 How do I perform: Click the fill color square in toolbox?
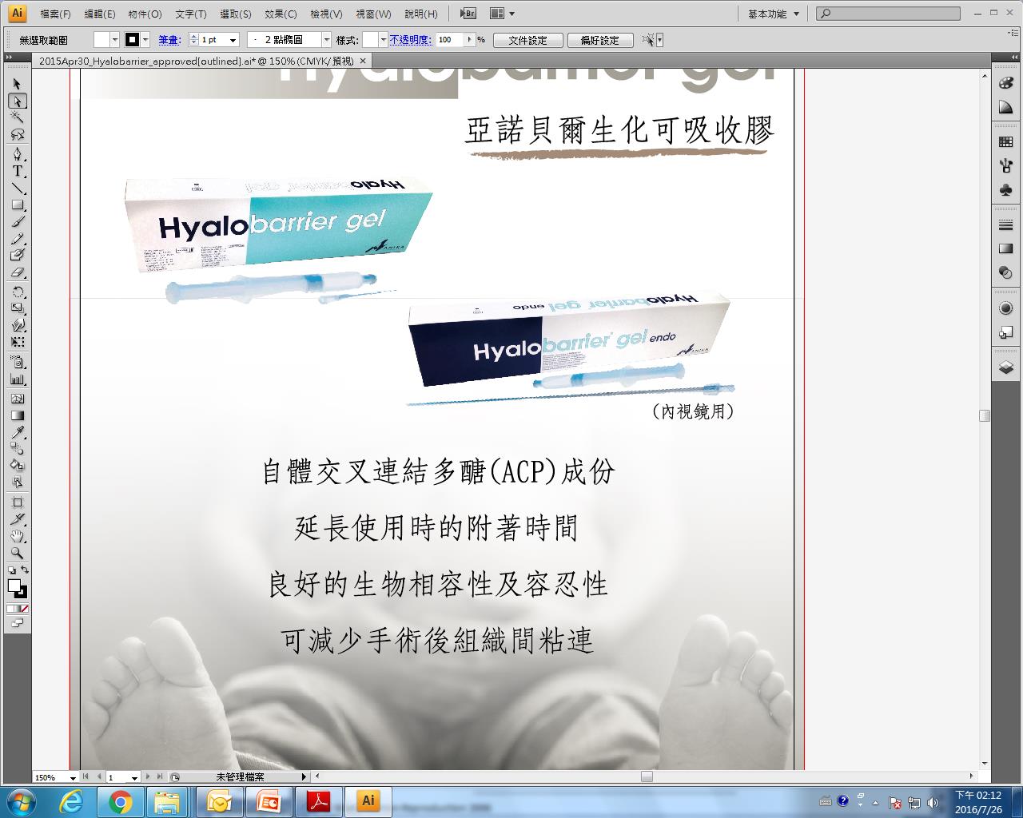14,586
